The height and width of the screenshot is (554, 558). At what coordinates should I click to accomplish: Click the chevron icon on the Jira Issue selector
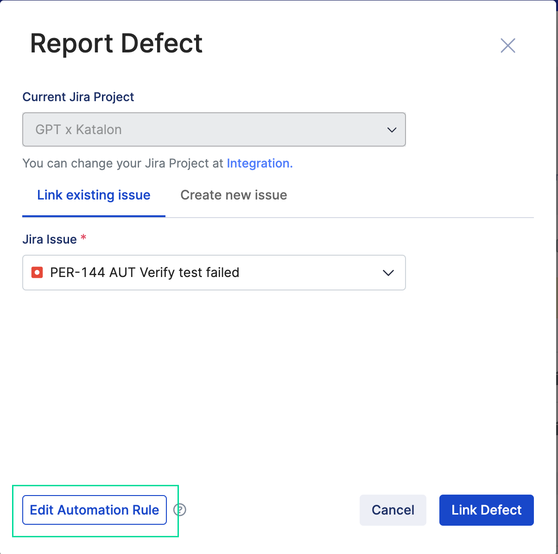coord(388,272)
